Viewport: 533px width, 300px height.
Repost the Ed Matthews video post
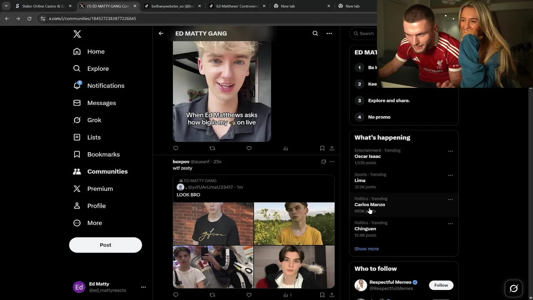point(212,148)
